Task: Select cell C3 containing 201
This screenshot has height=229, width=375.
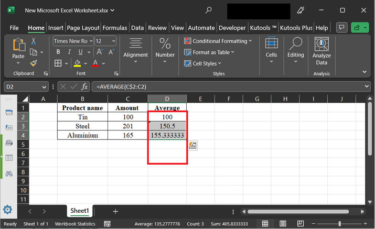Action: click(127, 126)
